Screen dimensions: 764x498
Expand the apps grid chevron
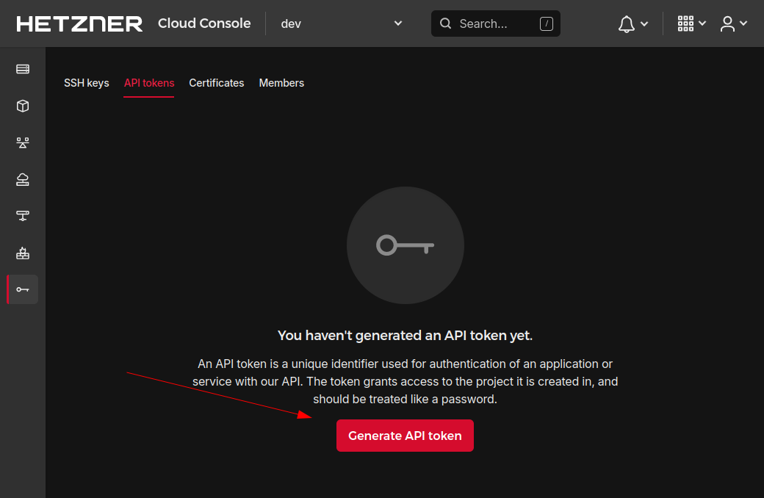coord(702,24)
